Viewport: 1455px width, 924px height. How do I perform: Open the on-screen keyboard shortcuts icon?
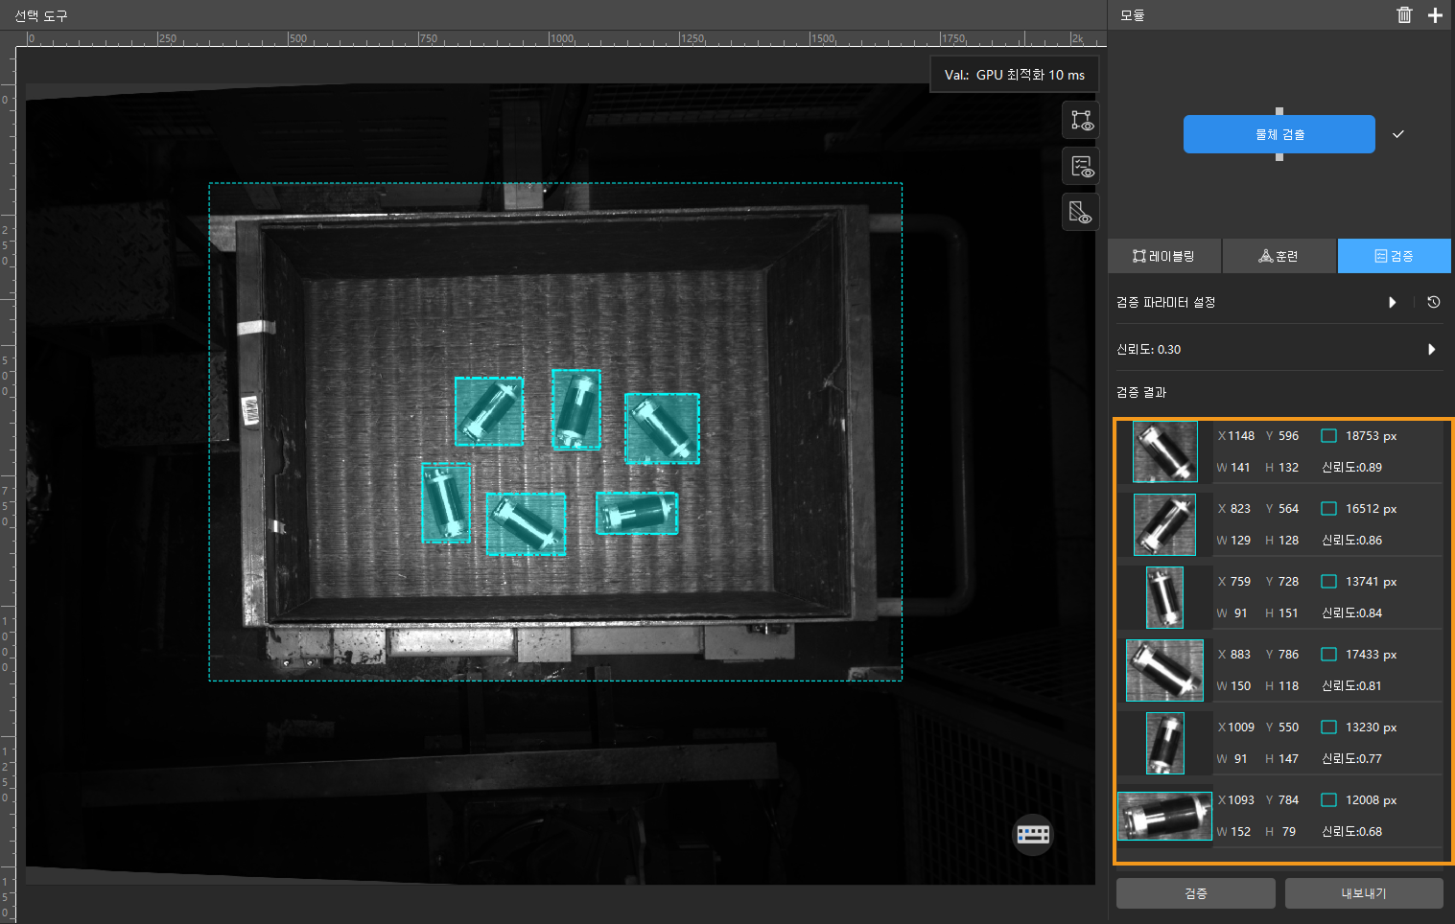1033,834
